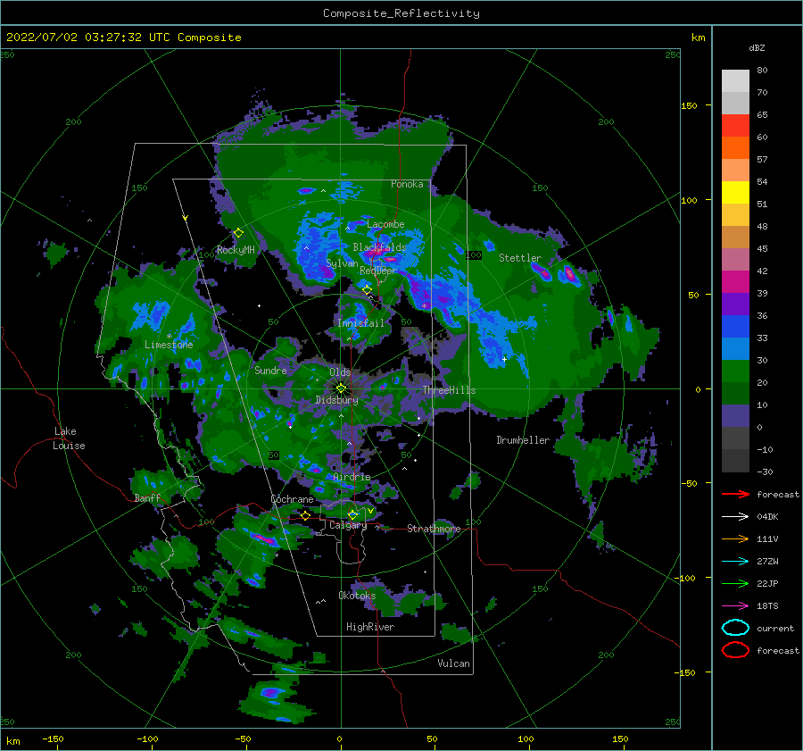Click the Strathmore town label
Image resolution: width=803 pixels, height=751 pixels.
(434, 529)
